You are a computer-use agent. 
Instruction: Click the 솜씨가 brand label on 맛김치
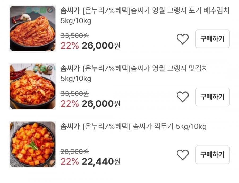(70, 68)
